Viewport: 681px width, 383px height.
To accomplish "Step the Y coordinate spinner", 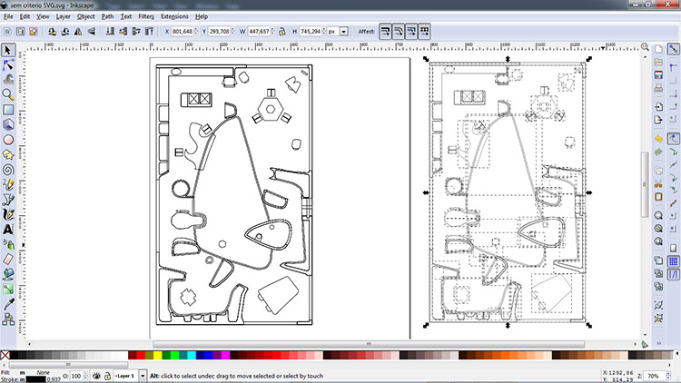I will click(232, 31).
